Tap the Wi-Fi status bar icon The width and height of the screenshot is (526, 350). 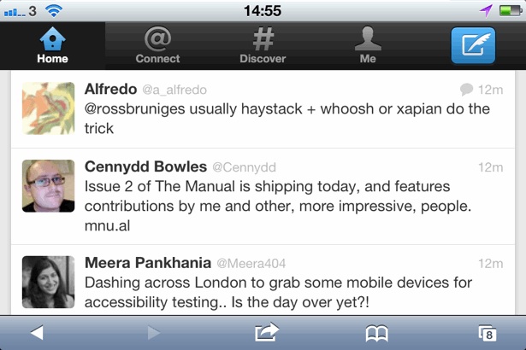[55, 10]
